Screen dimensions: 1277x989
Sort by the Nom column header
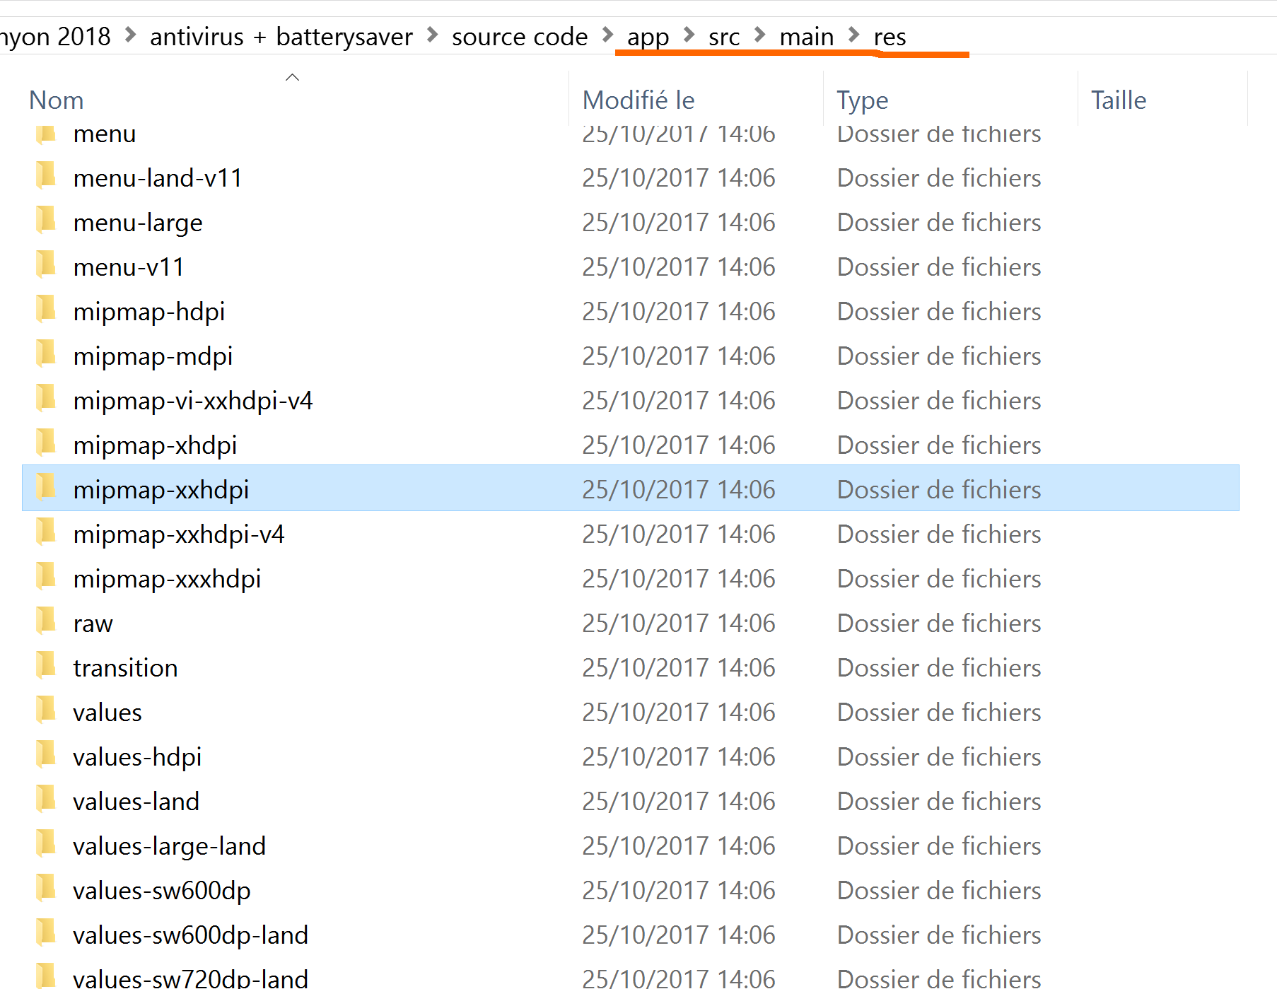(57, 100)
